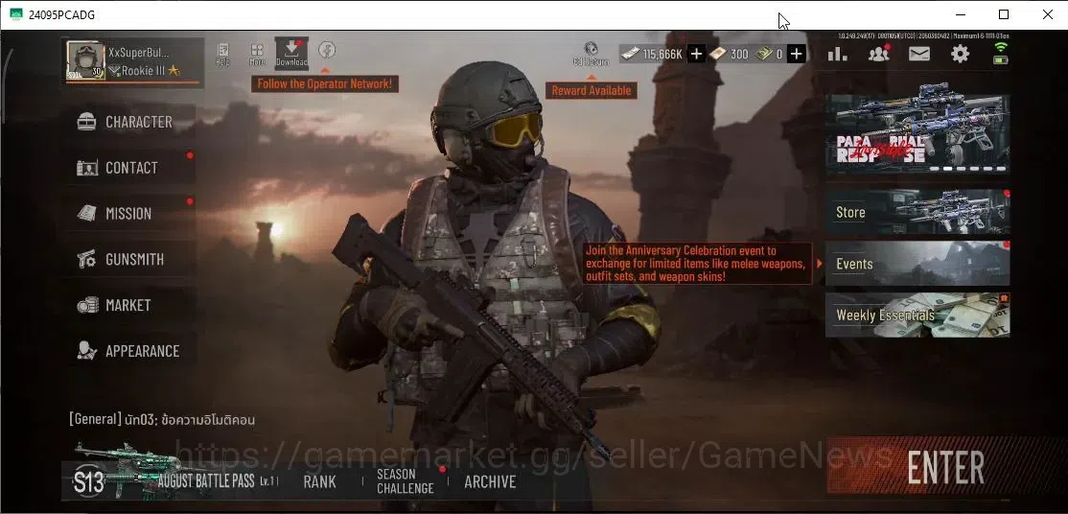Open the Operator Network social icon
The width and height of the screenshot is (1068, 514).
tap(327, 50)
